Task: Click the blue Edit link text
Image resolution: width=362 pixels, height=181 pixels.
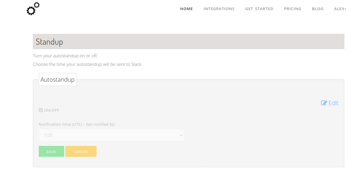Action: (x=333, y=103)
